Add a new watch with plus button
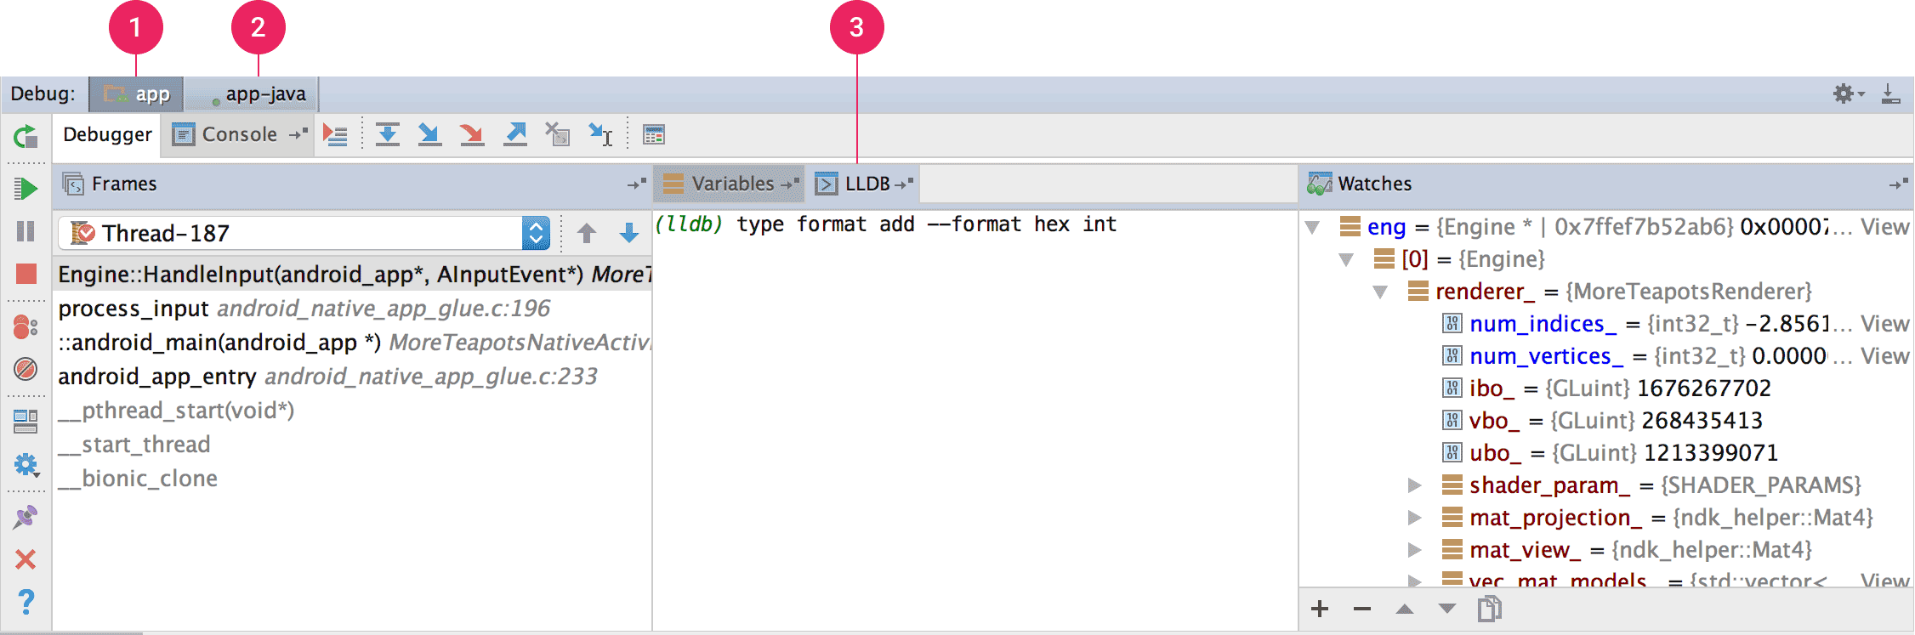Viewport: 1915px width, 635px height. [1320, 609]
